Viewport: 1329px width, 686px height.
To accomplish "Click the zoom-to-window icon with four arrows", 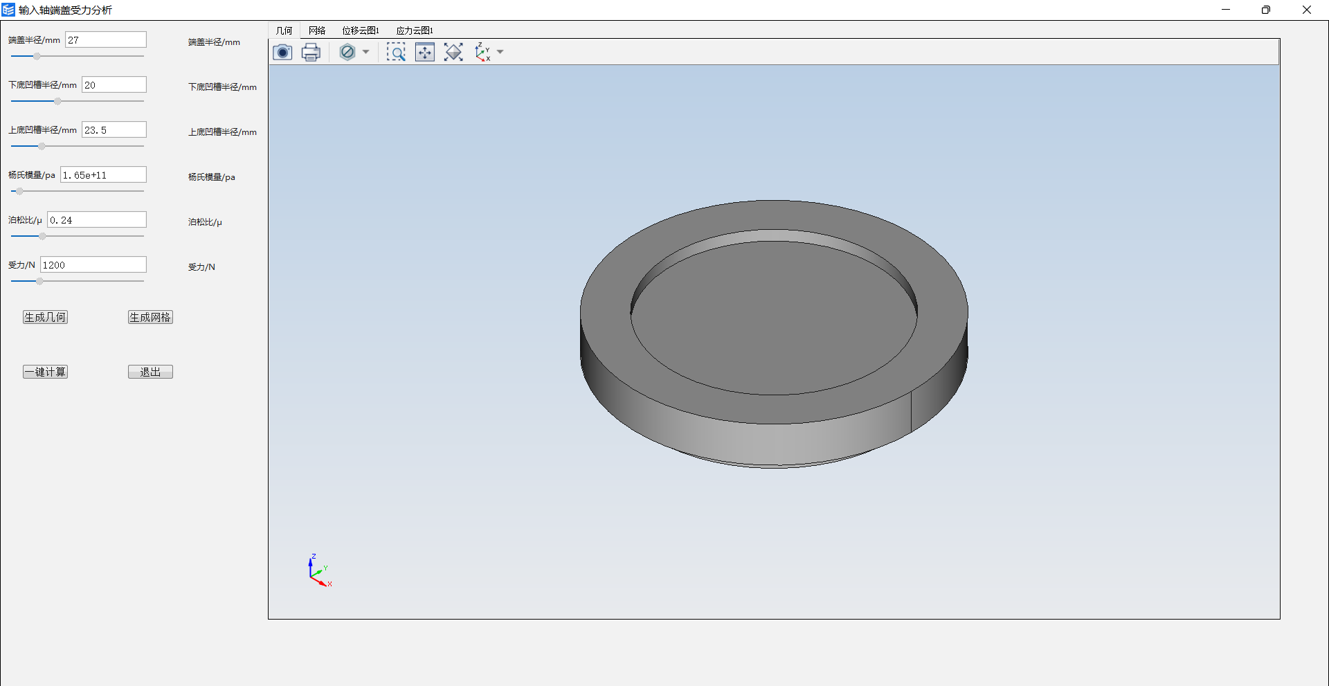I will tap(425, 52).
